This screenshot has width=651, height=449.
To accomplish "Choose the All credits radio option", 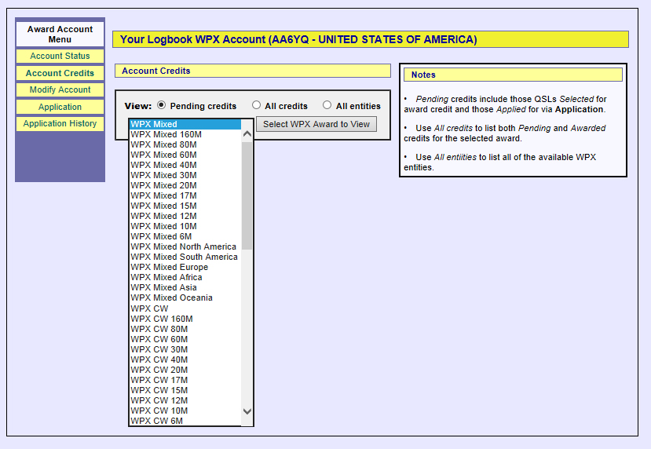I will click(256, 105).
